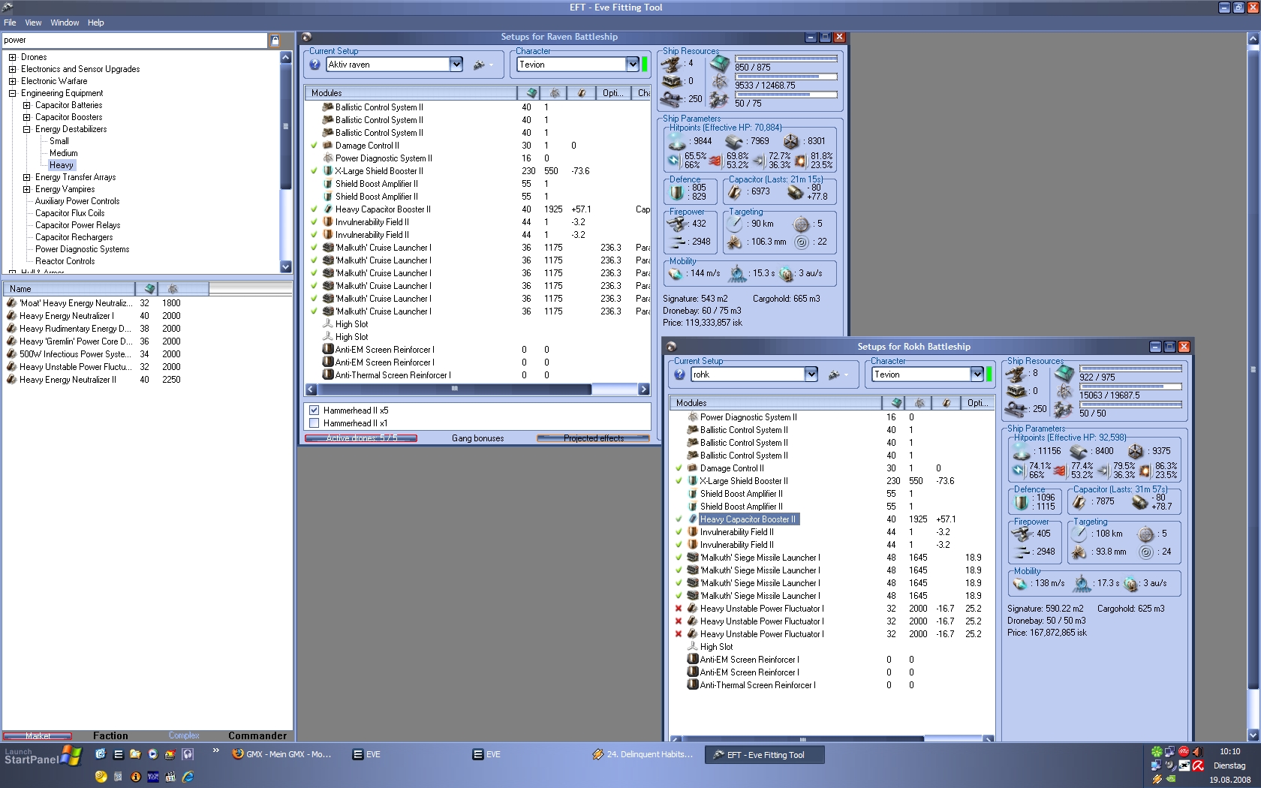Screen dimensions: 1261x788
Task: Click the Gang bonuses button
Action: (x=477, y=438)
